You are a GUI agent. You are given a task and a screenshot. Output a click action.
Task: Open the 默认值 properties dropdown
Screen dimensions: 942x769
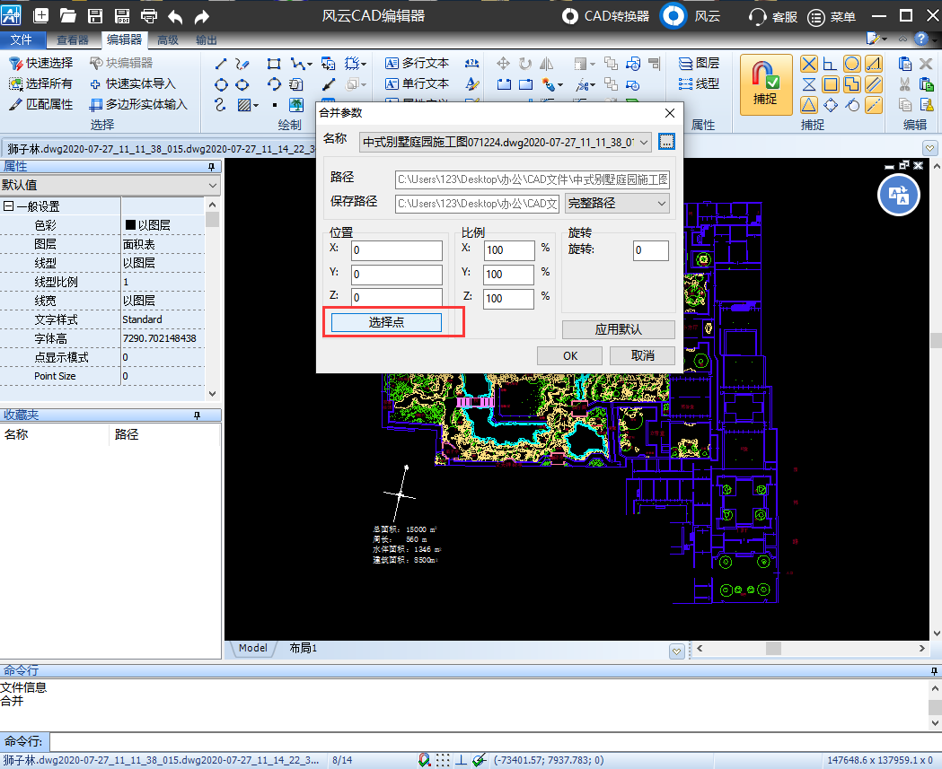pos(110,185)
